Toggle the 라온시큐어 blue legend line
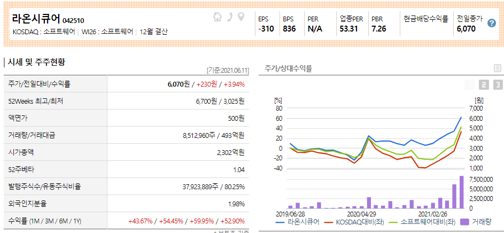Screen dimensions: 504x233 pyautogui.click(x=298, y=222)
